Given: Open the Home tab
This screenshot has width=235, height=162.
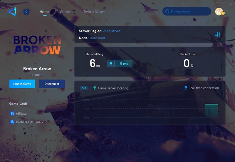Looking at the screenshot, I should coord(45,12).
